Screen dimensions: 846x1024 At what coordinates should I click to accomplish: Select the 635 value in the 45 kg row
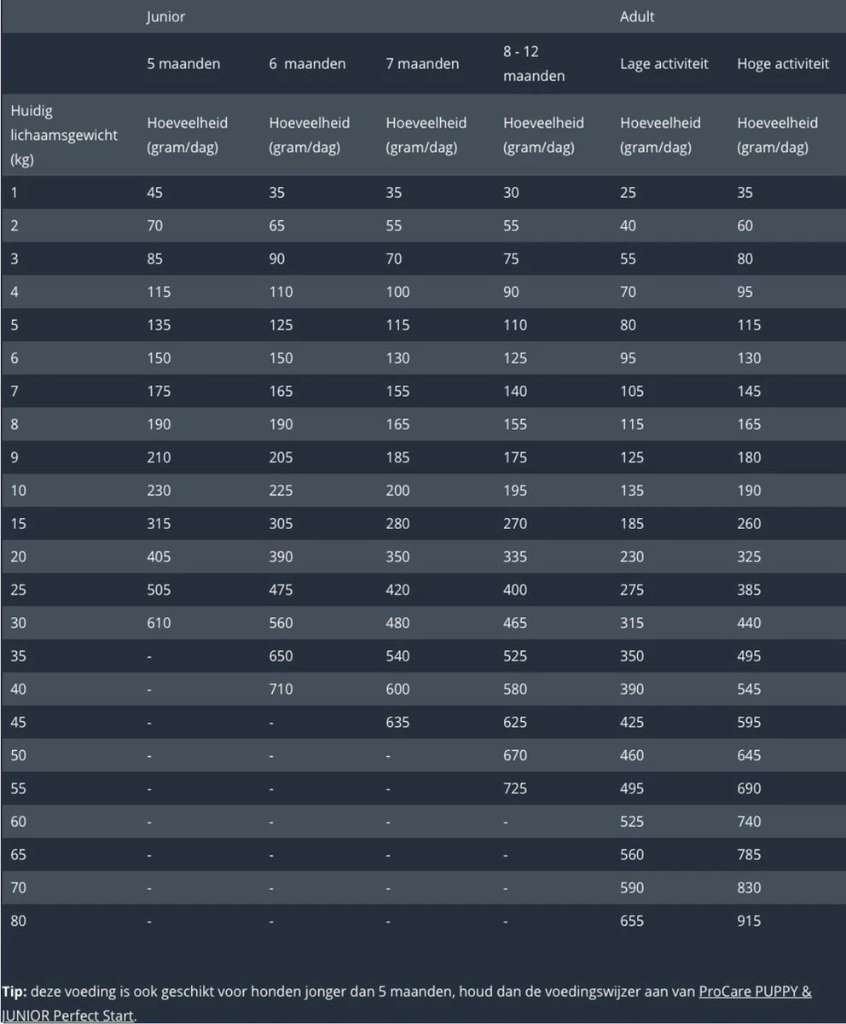pyautogui.click(x=397, y=722)
